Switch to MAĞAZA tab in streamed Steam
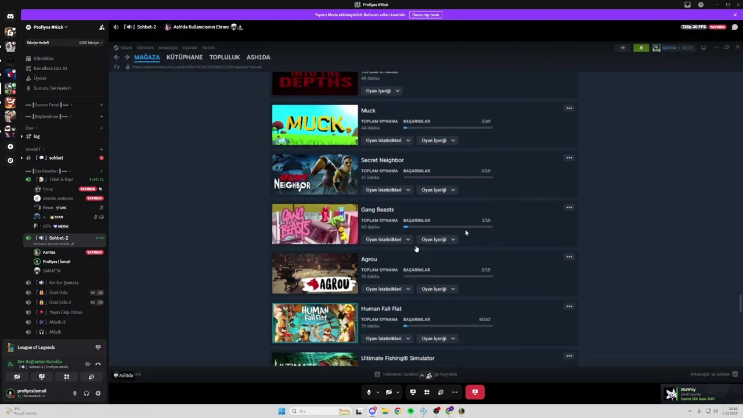This screenshot has width=743, height=418. click(147, 57)
